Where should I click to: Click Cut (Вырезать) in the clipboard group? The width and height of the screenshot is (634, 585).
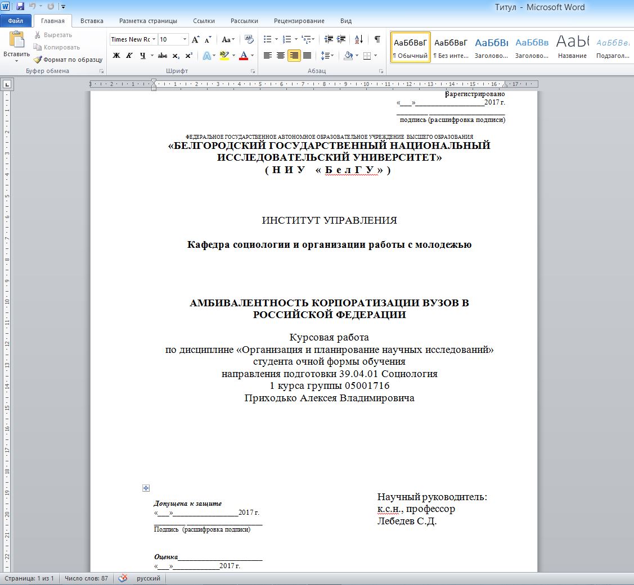pyautogui.click(x=53, y=35)
